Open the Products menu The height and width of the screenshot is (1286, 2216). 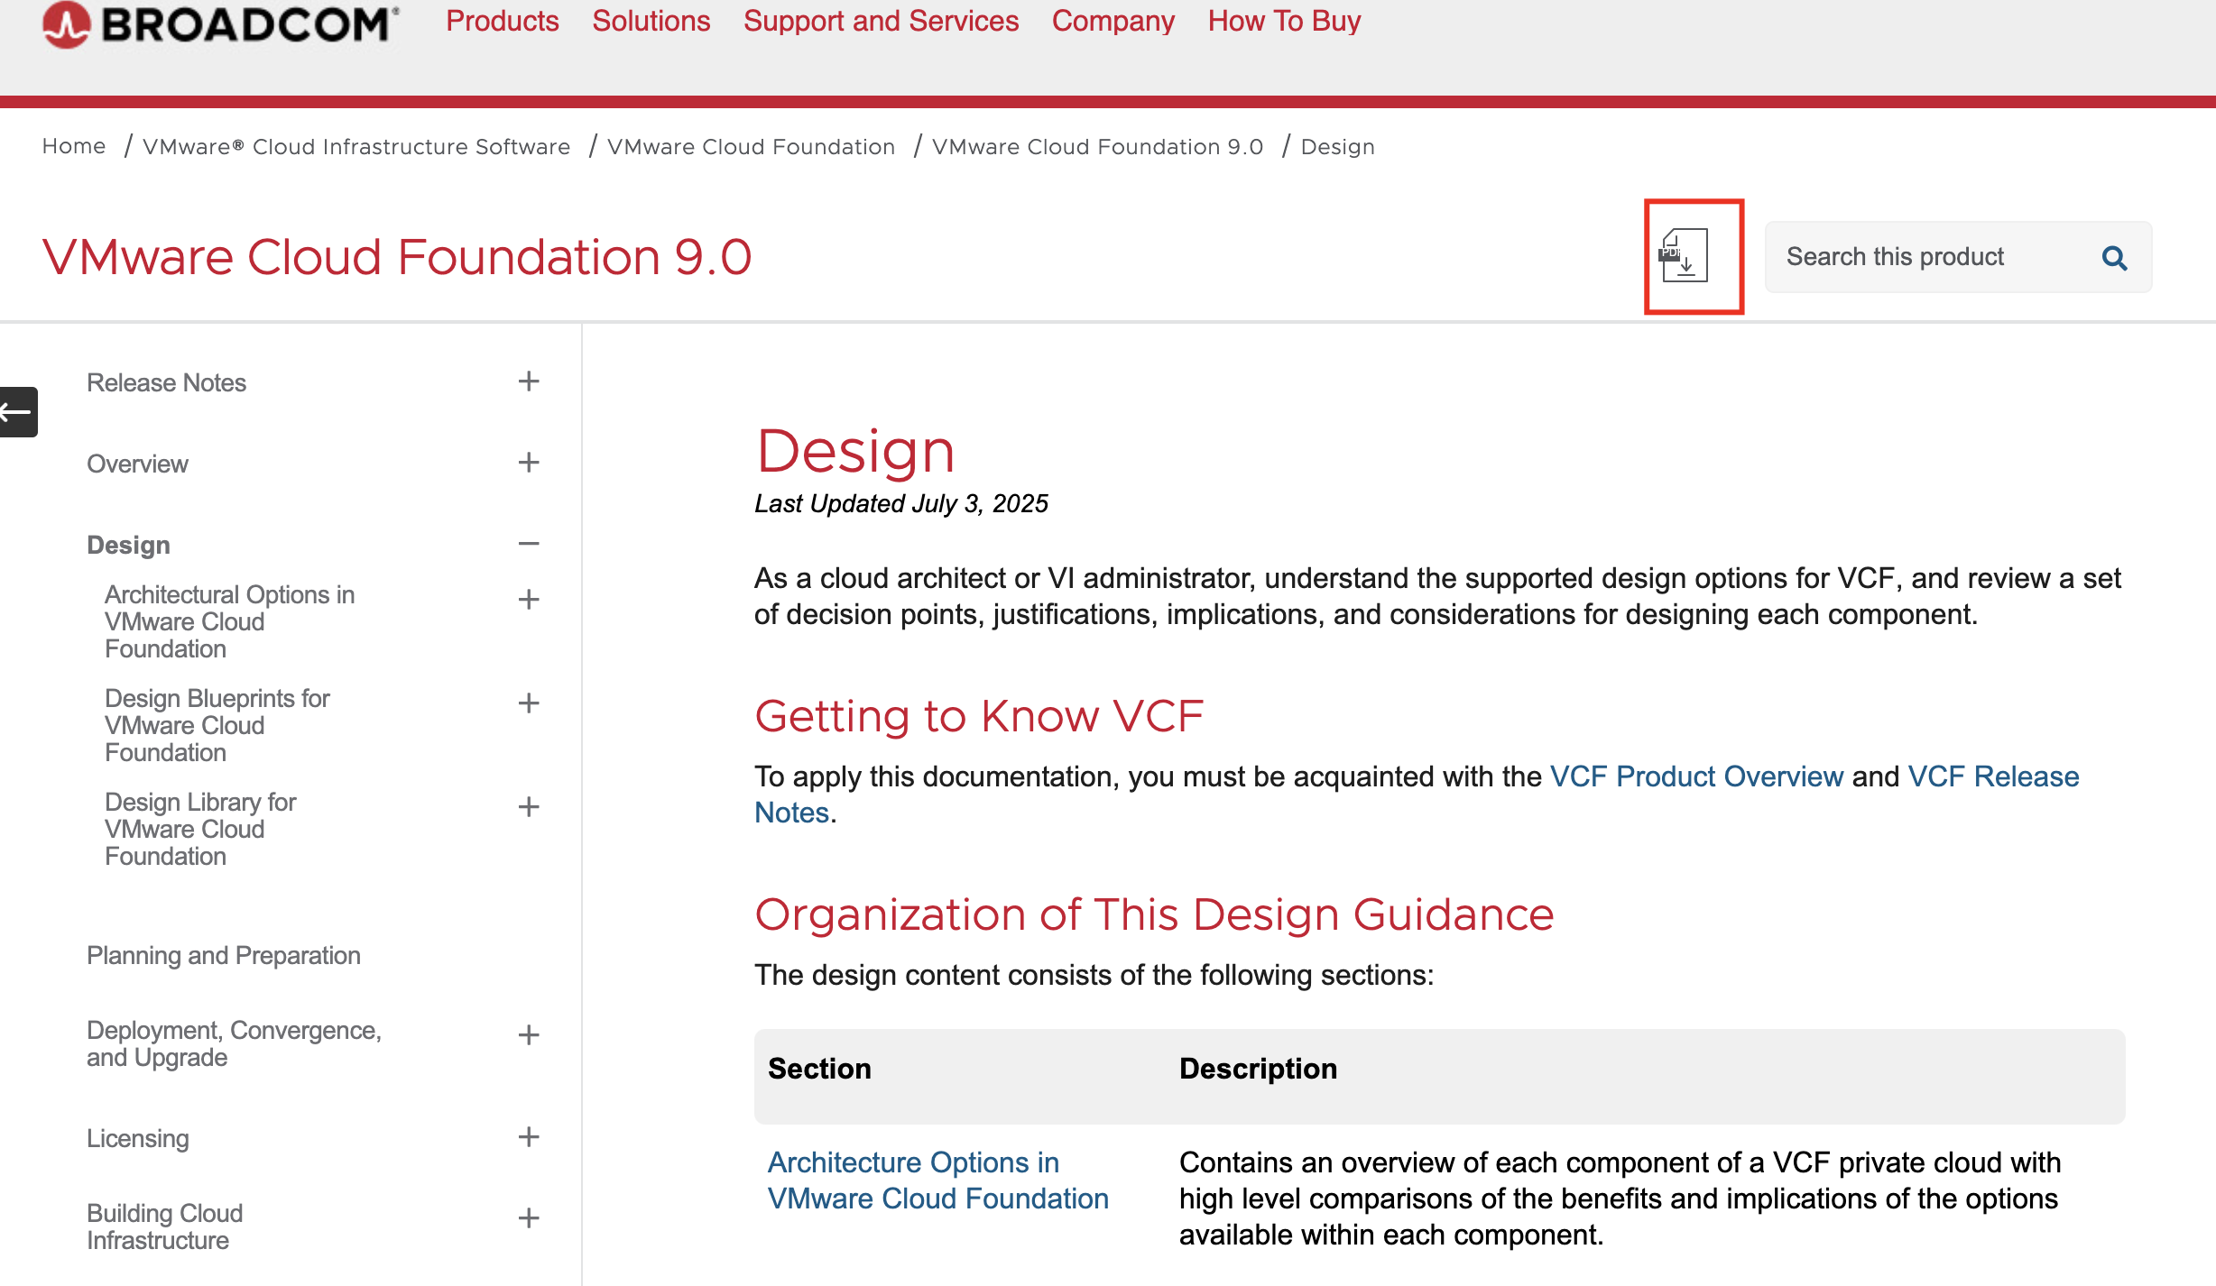click(503, 21)
